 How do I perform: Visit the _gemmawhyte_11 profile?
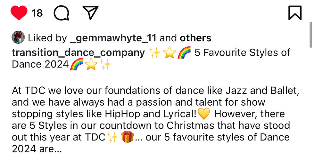[113, 38]
